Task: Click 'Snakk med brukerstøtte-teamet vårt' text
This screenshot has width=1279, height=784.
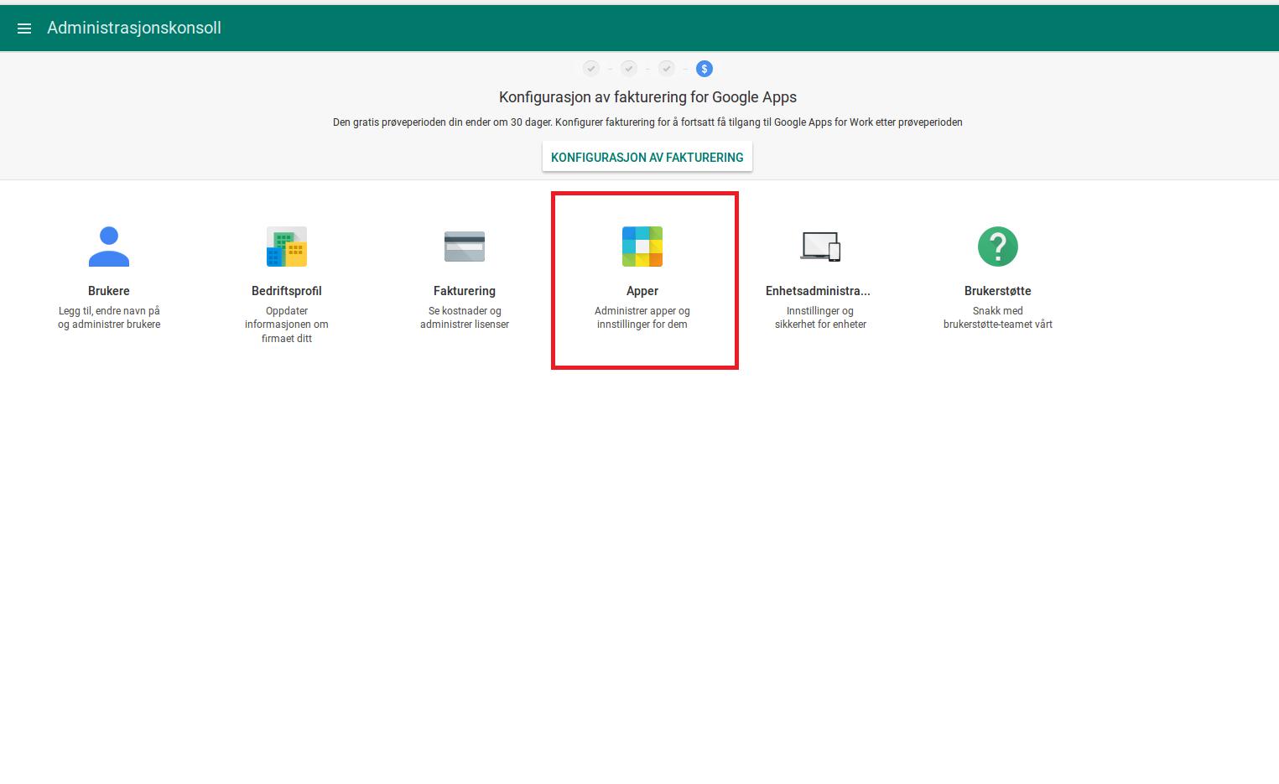Action: point(998,318)
